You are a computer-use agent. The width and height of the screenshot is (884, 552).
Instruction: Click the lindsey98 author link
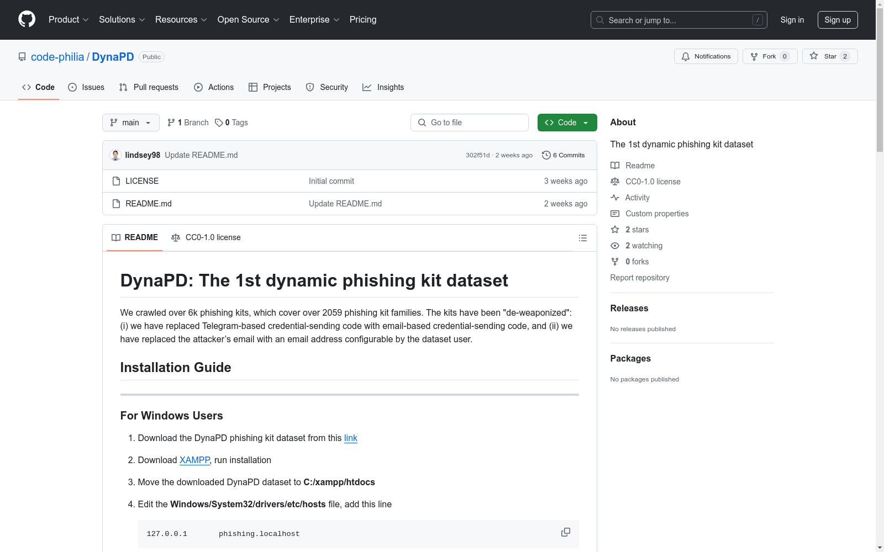point(143,155)
